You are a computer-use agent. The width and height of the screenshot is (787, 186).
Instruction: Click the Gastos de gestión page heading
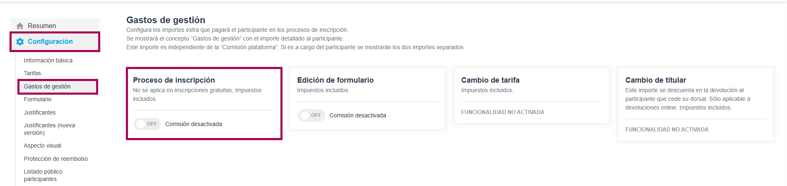pyautogui.click(x=166, y=20)
